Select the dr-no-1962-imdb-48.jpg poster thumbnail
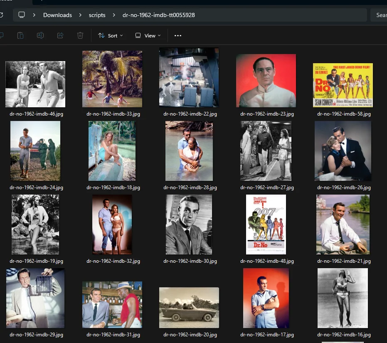 click(266, 225)
